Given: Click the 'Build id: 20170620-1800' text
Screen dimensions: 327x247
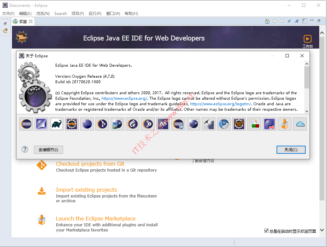Looking at the screenshot, I should pos(78,82).
